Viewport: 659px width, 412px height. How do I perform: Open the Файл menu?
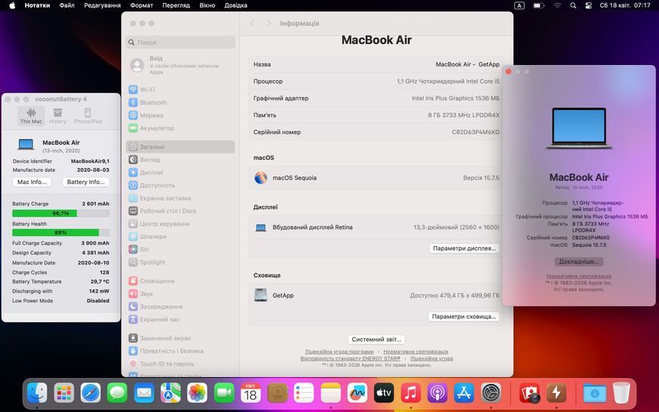(67, 5)
